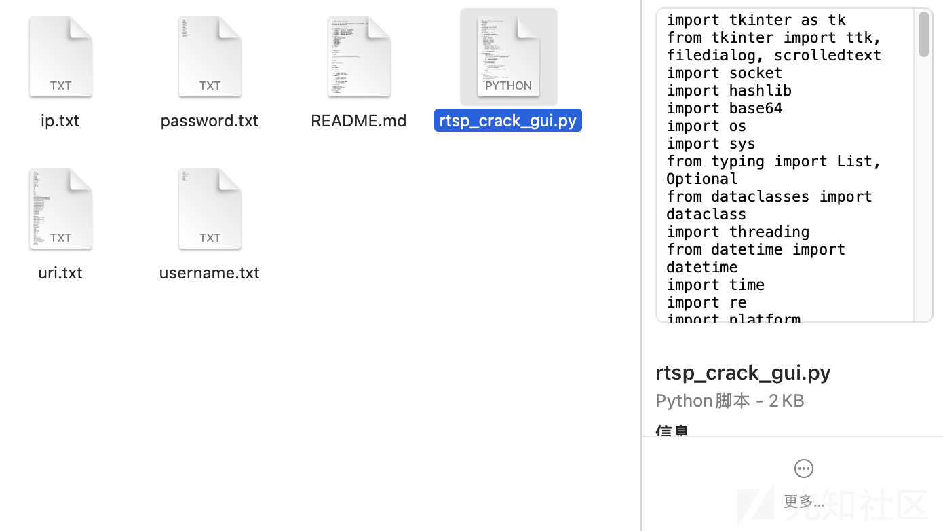Select the ip.txt file icon
The width and height of the screenshot is (943, 531).
coord(60,56)
